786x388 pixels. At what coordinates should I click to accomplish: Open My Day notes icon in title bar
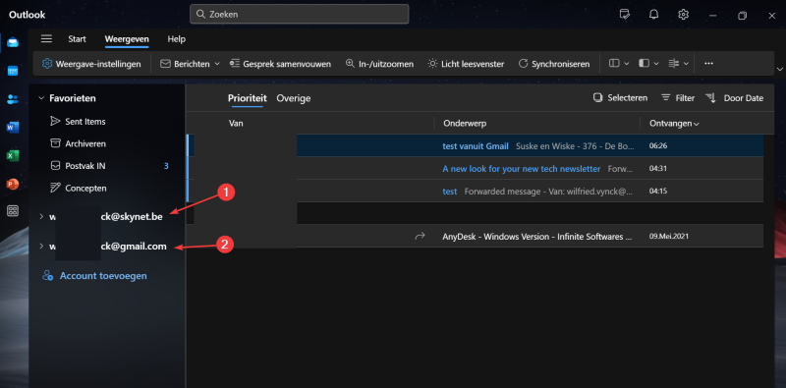pos(625,15)
